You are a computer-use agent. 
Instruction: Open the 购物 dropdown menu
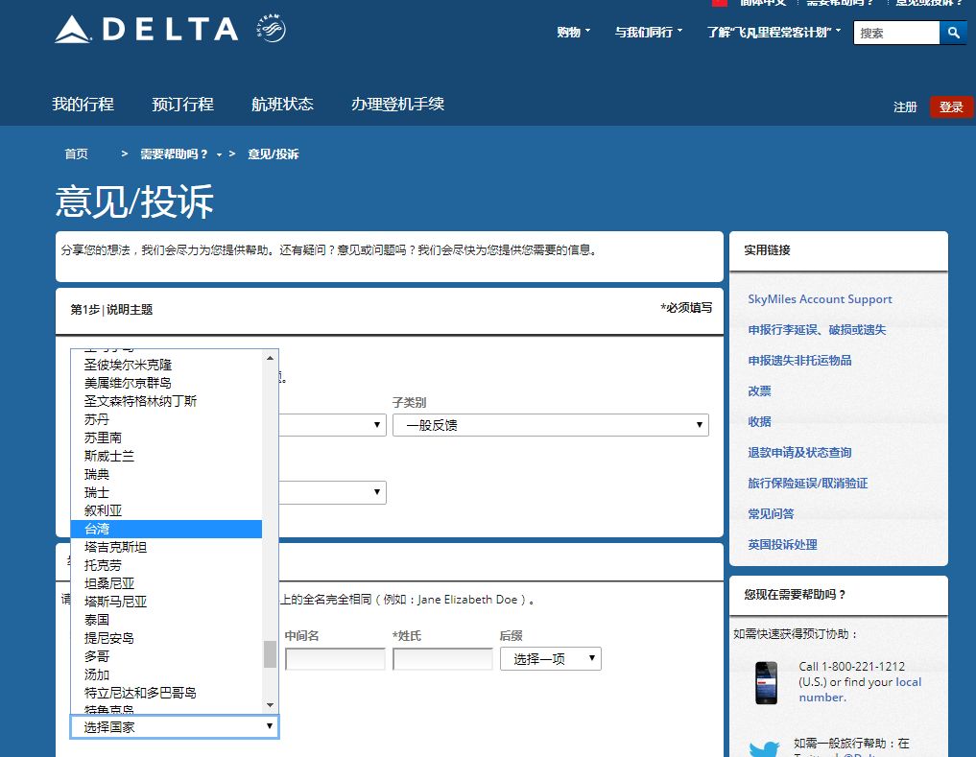tap(573, 33)
